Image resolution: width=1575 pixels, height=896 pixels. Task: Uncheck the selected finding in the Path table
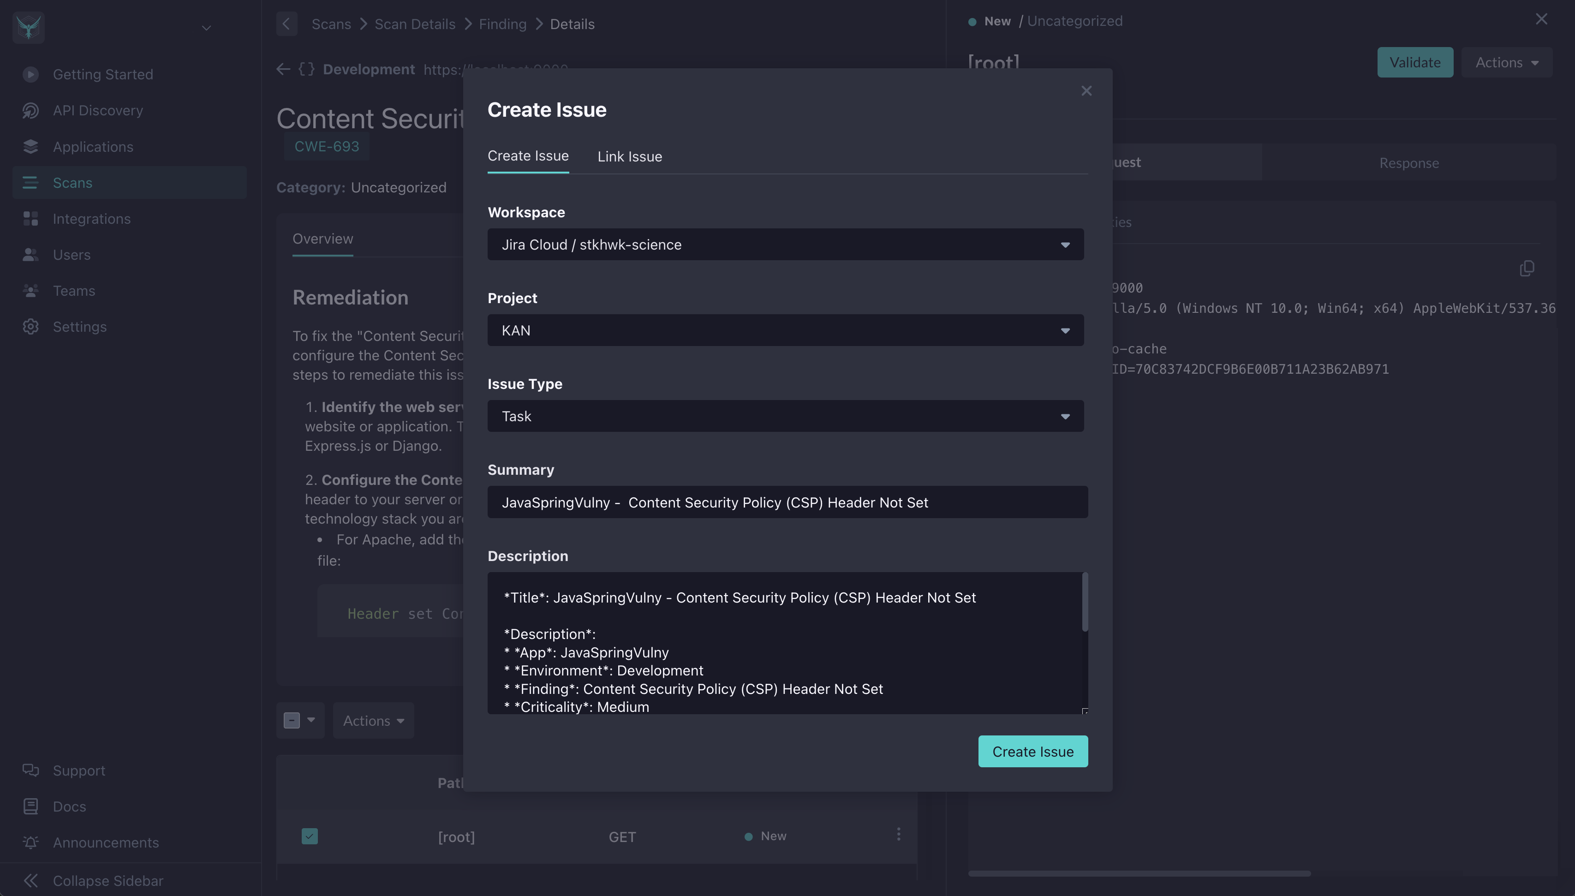coord(310,836)
